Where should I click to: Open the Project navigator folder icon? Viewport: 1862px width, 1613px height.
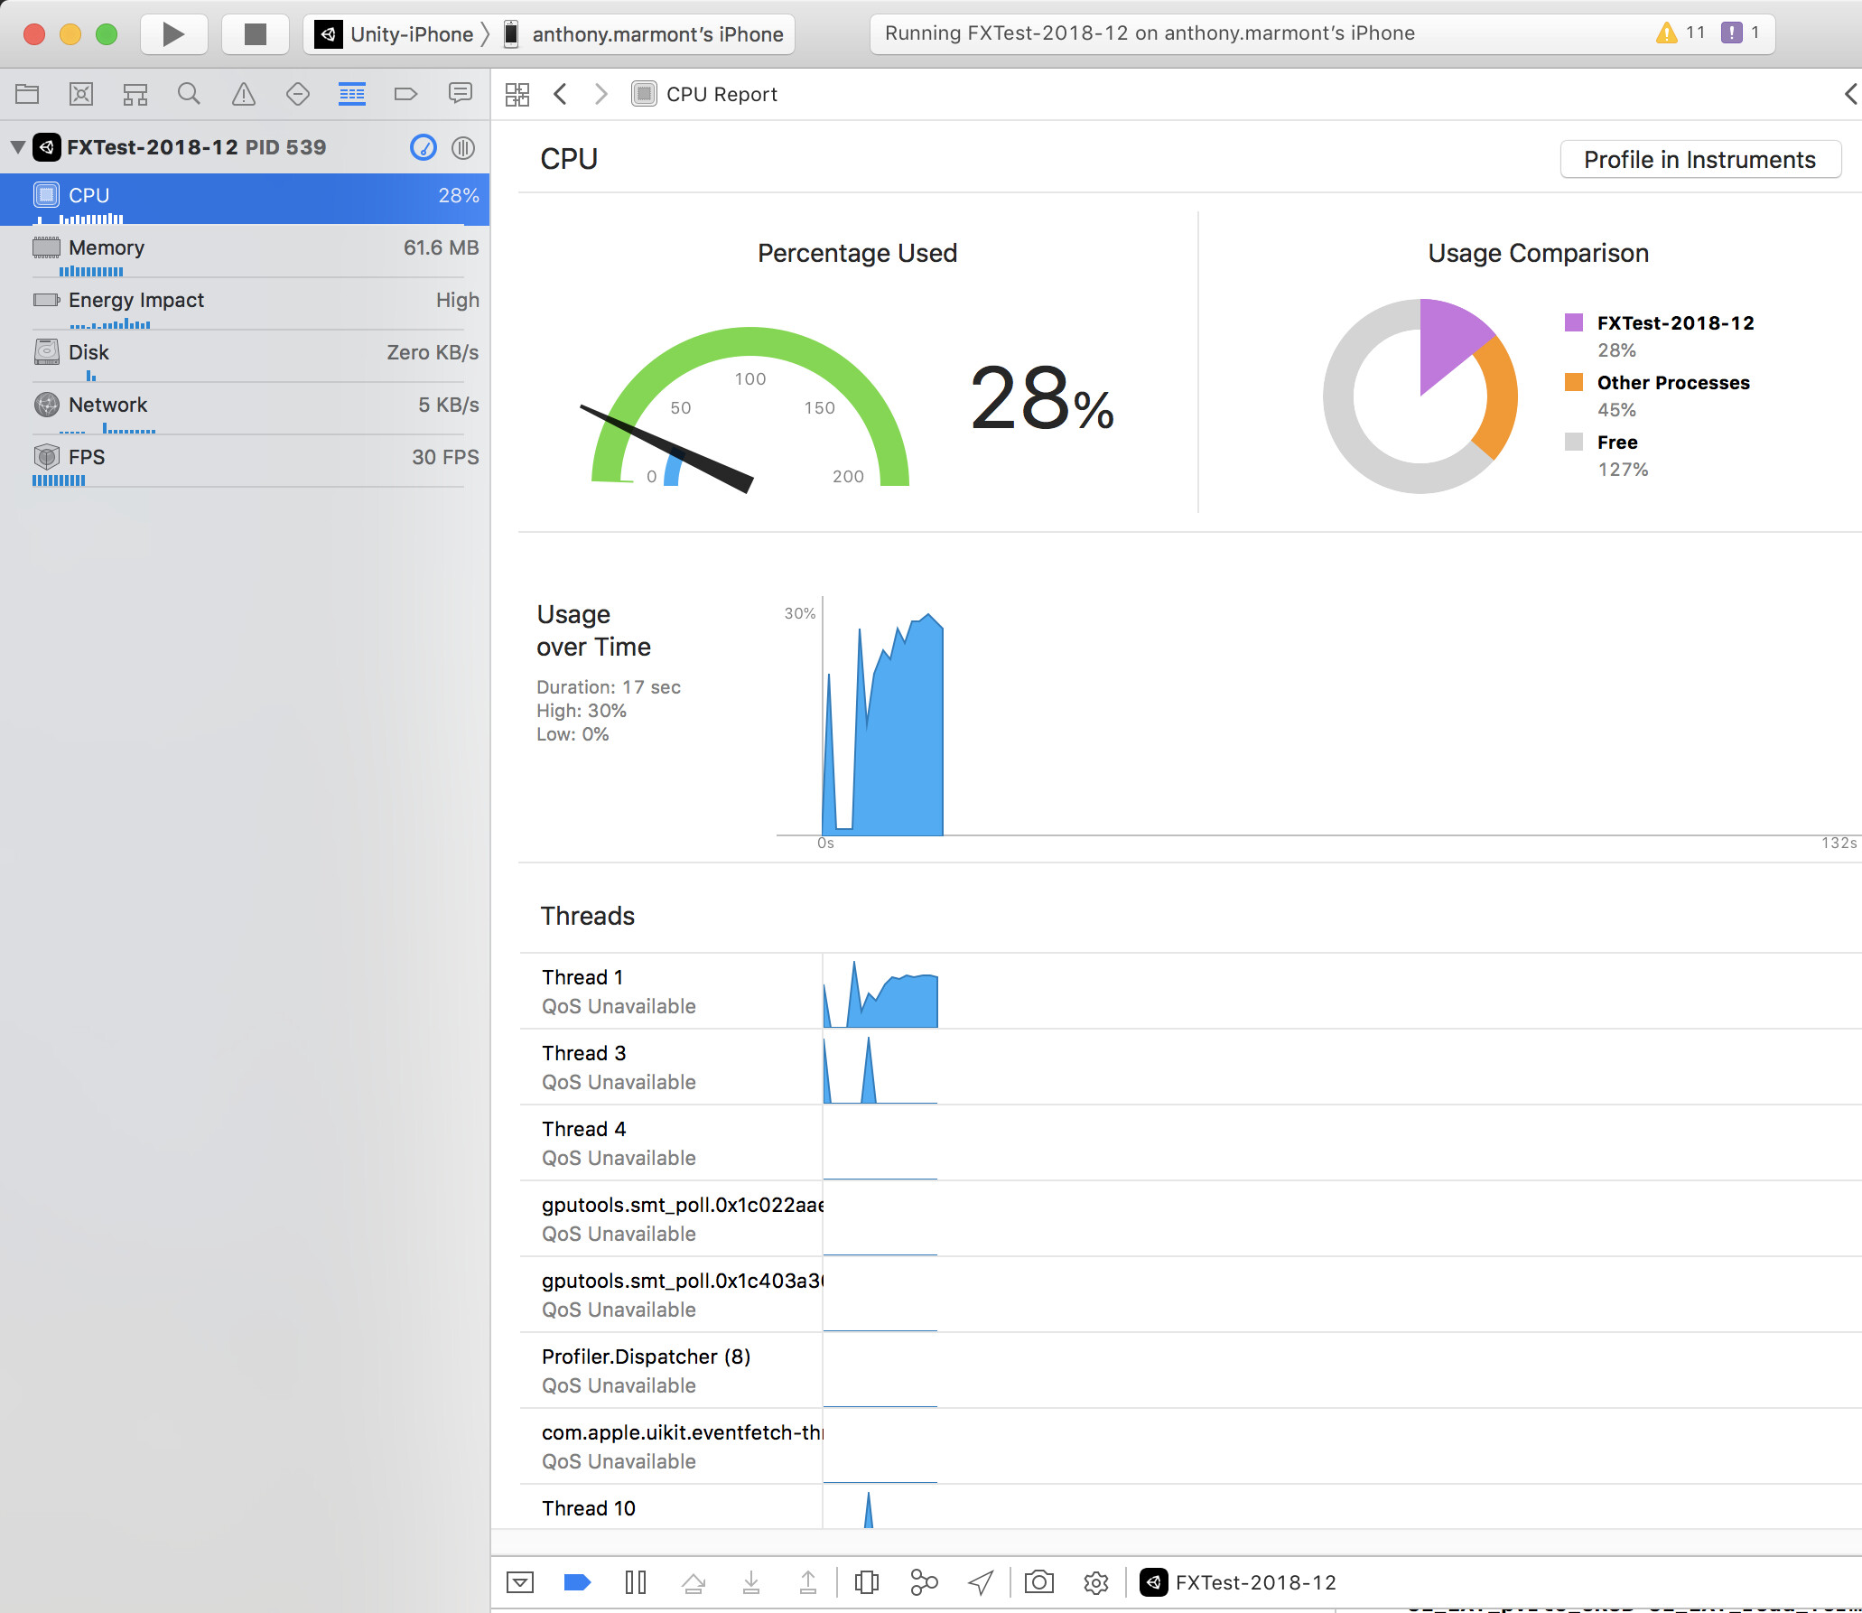coord(27,94)
